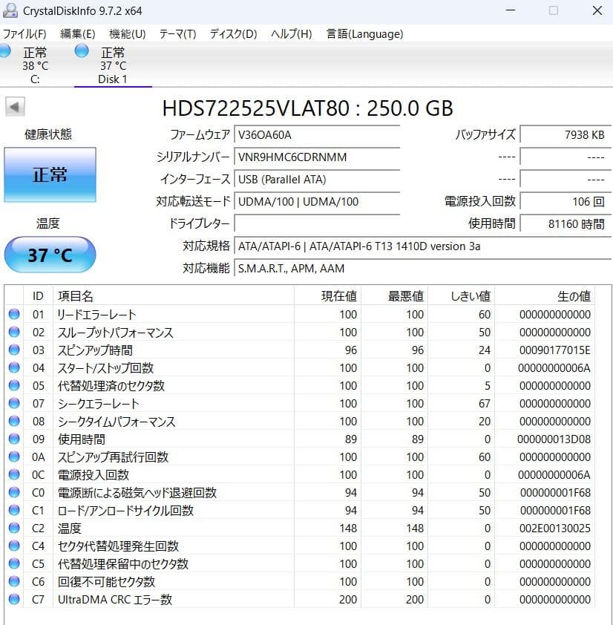Click the blue status dot beside スピンアップ時間
The height and width of the screenshot is (625, 613).
tap(15, 350)
